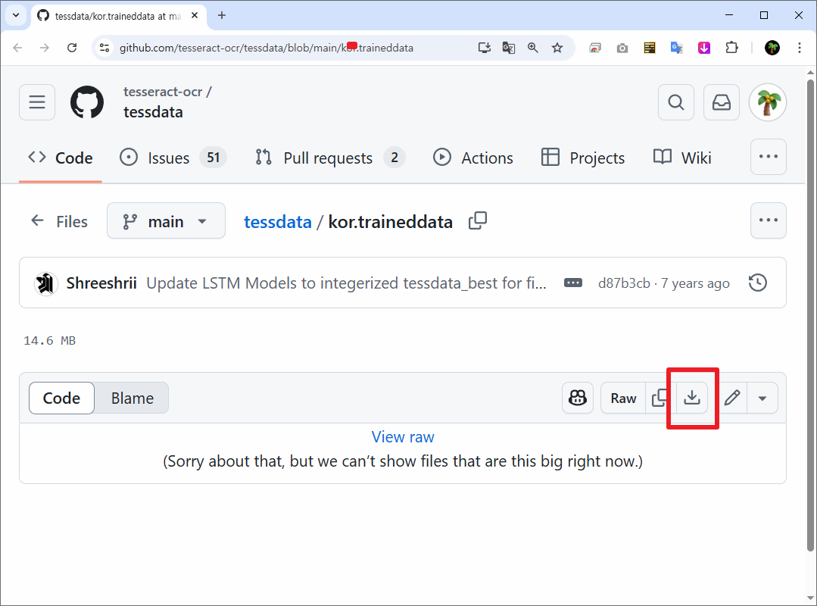Image resolution: width=817 pixels, height=606 pixels.
Task: Click the zoom magnifier icon in address bar
Action: pos(532,48)
